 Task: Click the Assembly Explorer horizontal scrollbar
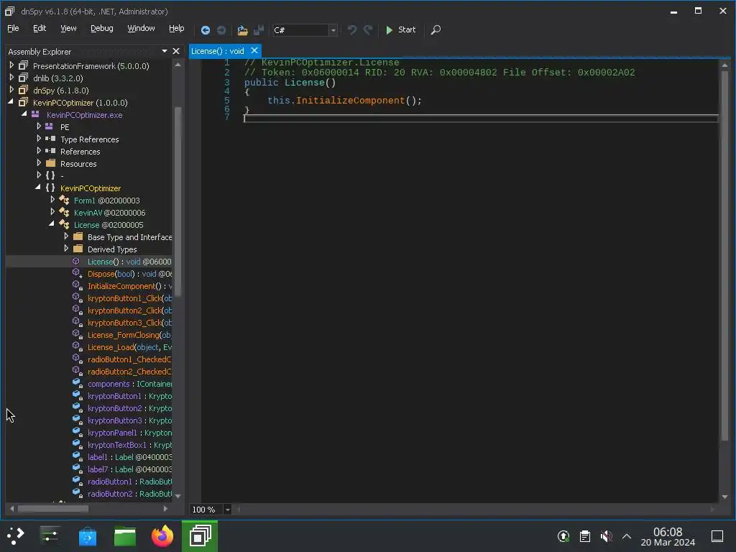click(53, 508)
